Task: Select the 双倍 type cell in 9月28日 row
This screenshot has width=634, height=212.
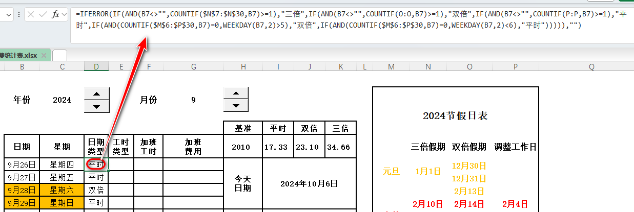Action: (96, 190)
